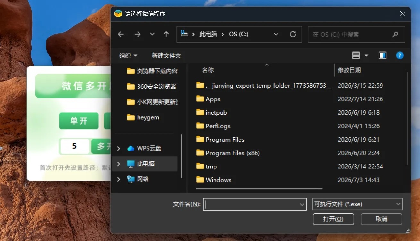Click 单开 in WeChat multi-open window
Screen dimensions: 420x241
(x=79, y=121)
